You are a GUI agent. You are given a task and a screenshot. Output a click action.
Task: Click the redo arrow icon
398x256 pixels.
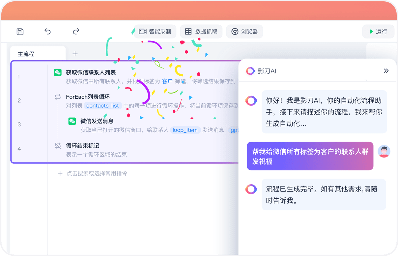click(x=76, y=32)
